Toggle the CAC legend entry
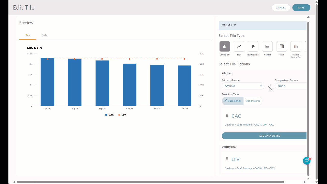 click(x=109, y=115)
